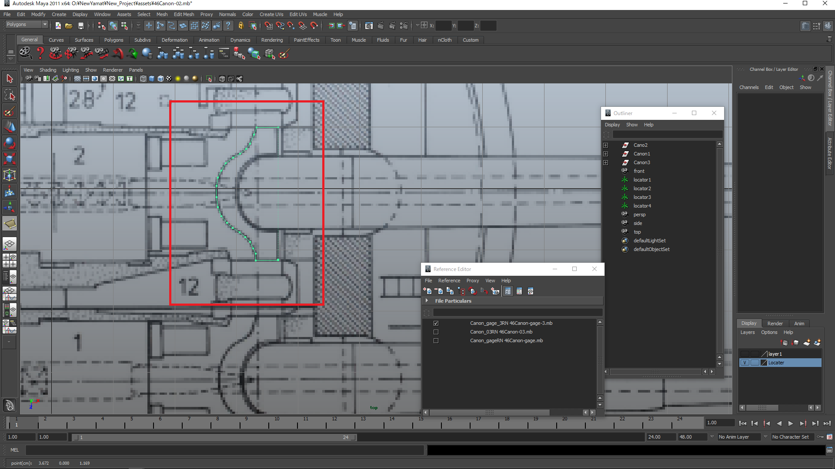
Task: Click the MEL command line input field
Action: click(225, 450)
